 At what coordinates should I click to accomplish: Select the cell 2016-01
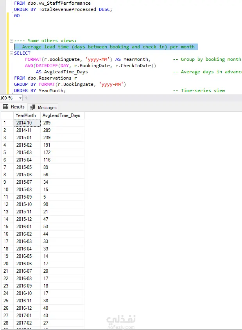click(27, 227)
